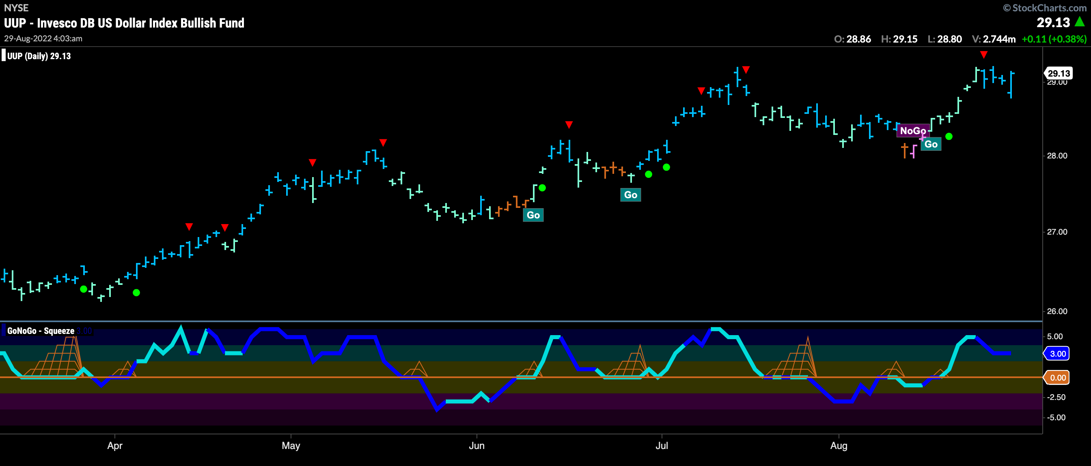
Task: Click the Go label in late June
Action: click(x=630, y=195)
